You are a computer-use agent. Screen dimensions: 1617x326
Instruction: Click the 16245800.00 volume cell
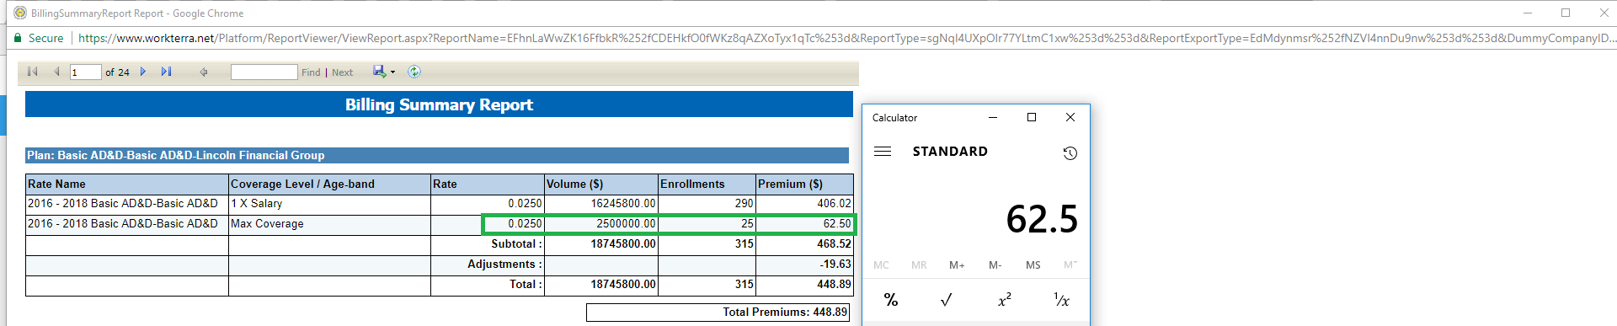tap(601, 204)
